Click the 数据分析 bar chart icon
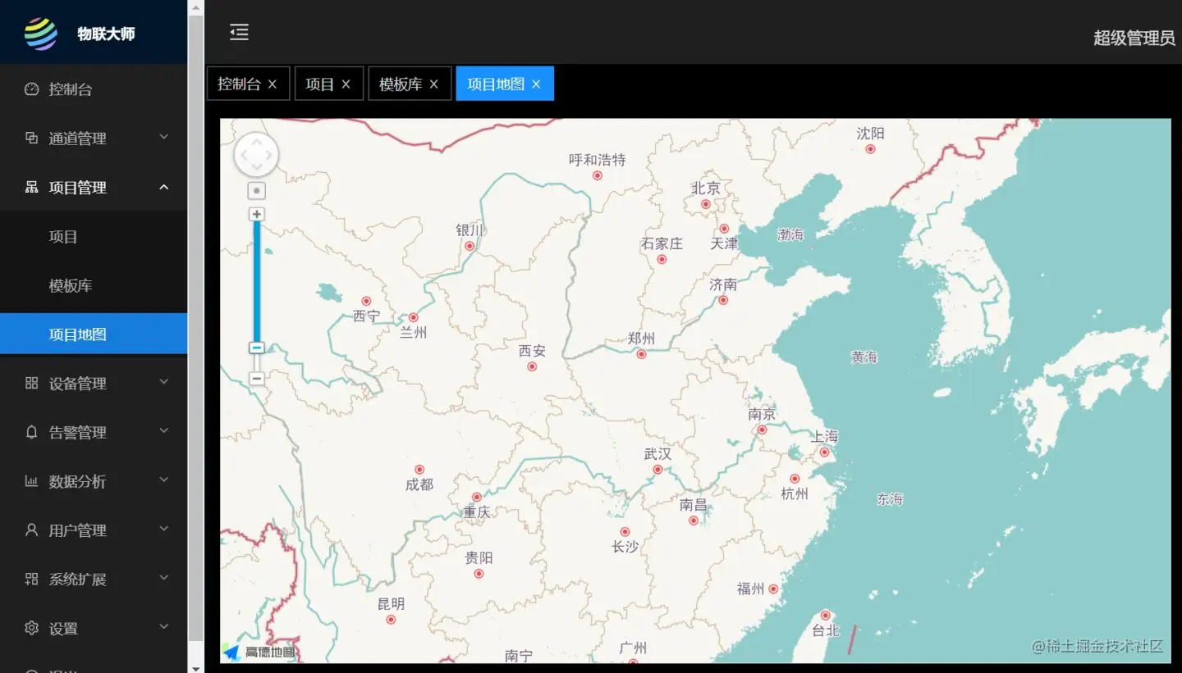The width and height of the screenshot is (1182, 673). coord(31,481)
